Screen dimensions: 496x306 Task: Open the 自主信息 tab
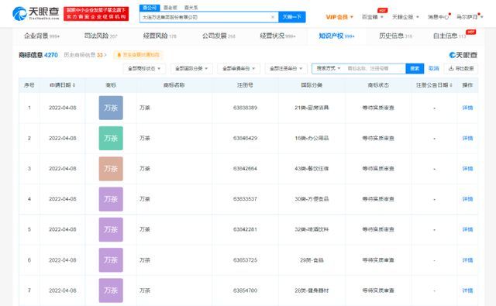(449, 36)
